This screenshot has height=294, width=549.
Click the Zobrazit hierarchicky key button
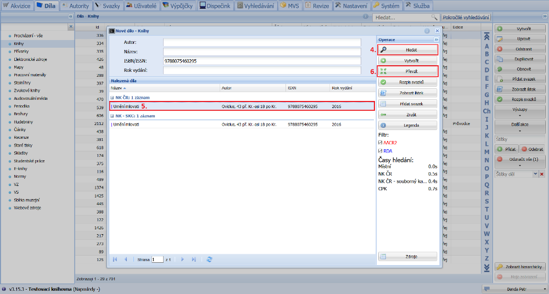521,267
